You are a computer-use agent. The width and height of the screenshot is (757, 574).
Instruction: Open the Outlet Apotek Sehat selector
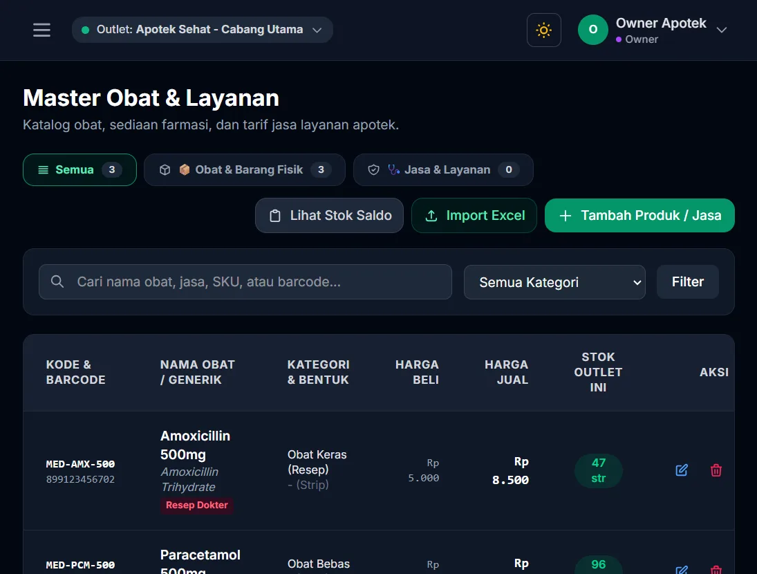pyautogui.click(x=203, y=30)
